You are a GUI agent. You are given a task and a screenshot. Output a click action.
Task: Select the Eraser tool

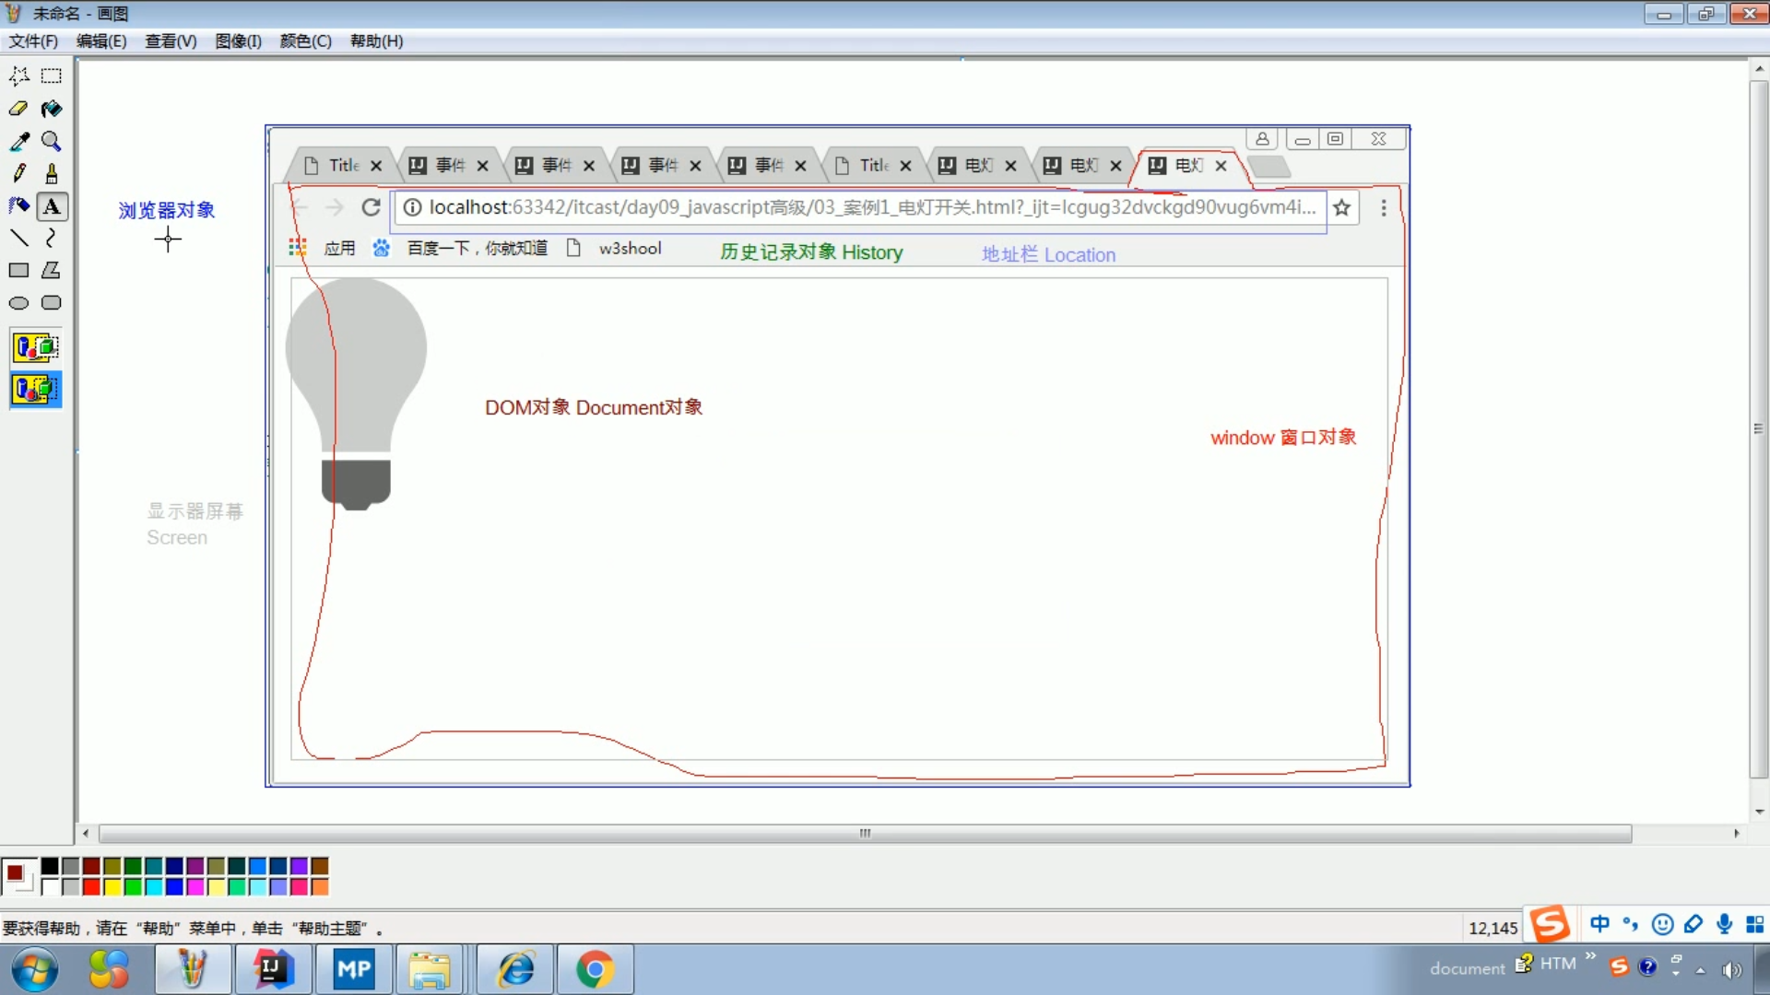18,109
